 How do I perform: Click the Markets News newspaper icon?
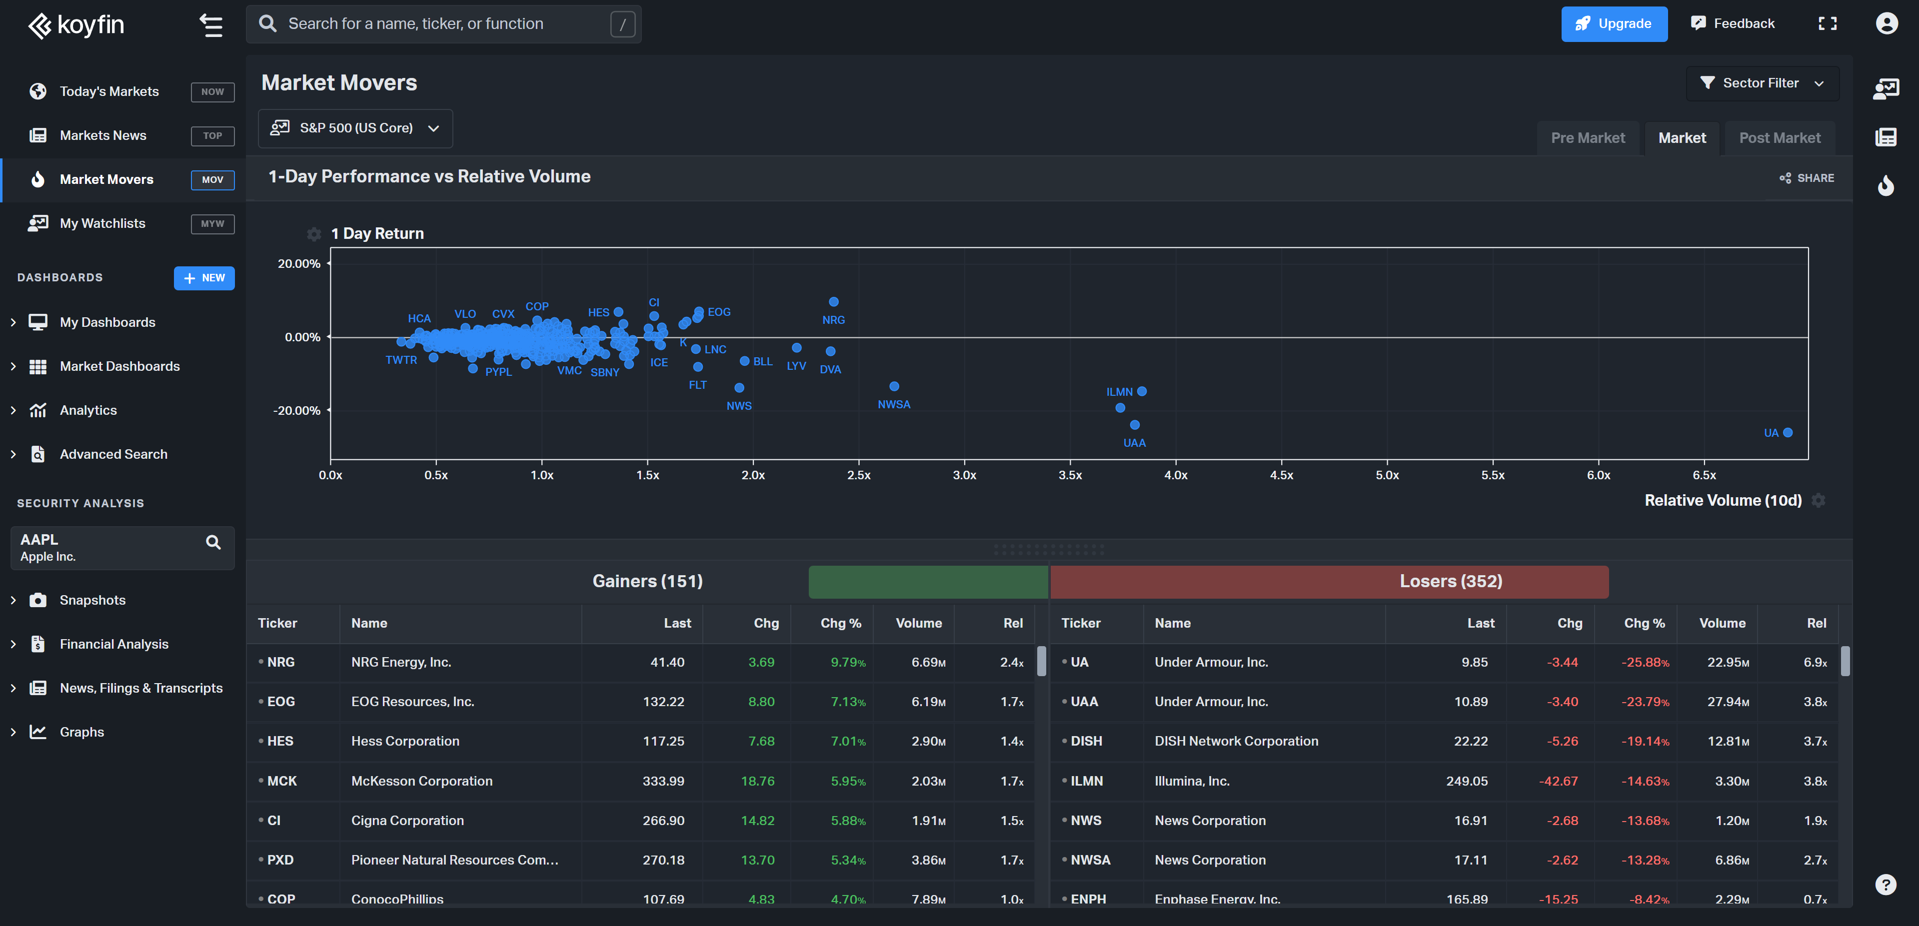coord(38,135)
